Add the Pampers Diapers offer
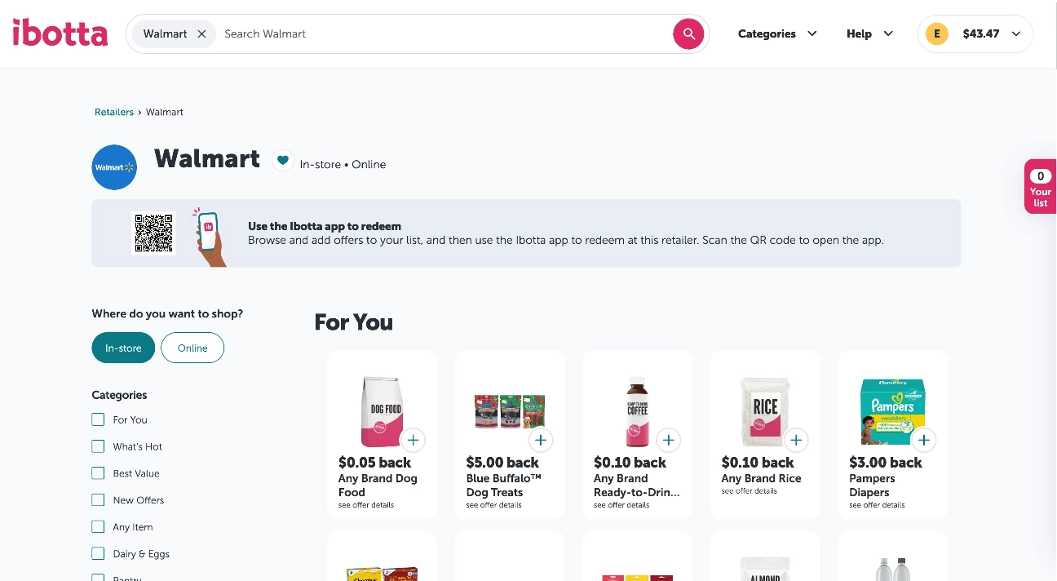The image size is (1057, 581). pos(923,441)
